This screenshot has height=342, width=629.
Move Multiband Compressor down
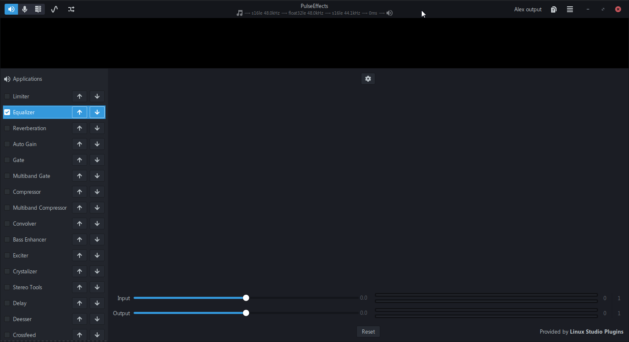pos(97,208)
